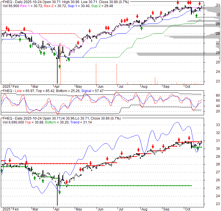Click the lowest green arrow in top price chart
221x211 pixels.
tap(59, 66)
